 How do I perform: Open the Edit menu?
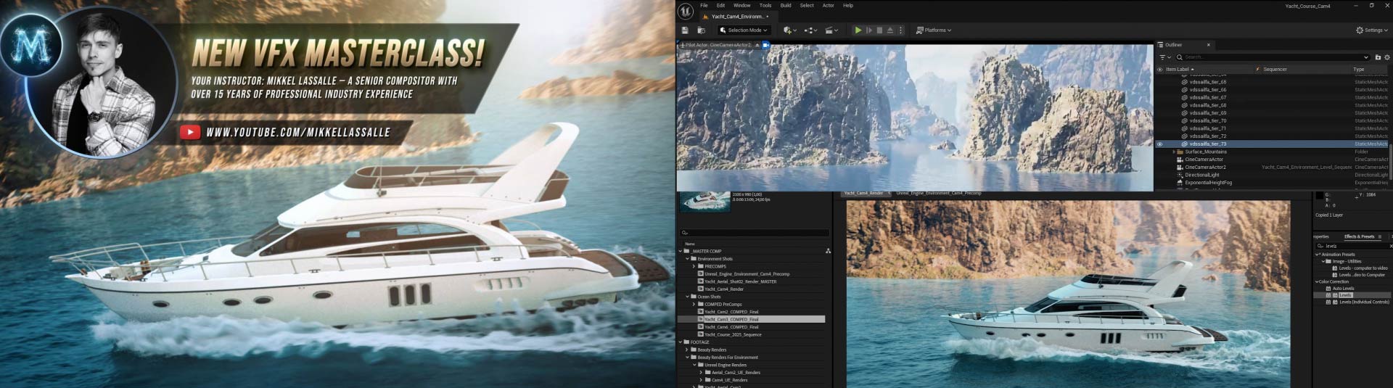click(720, 6)
